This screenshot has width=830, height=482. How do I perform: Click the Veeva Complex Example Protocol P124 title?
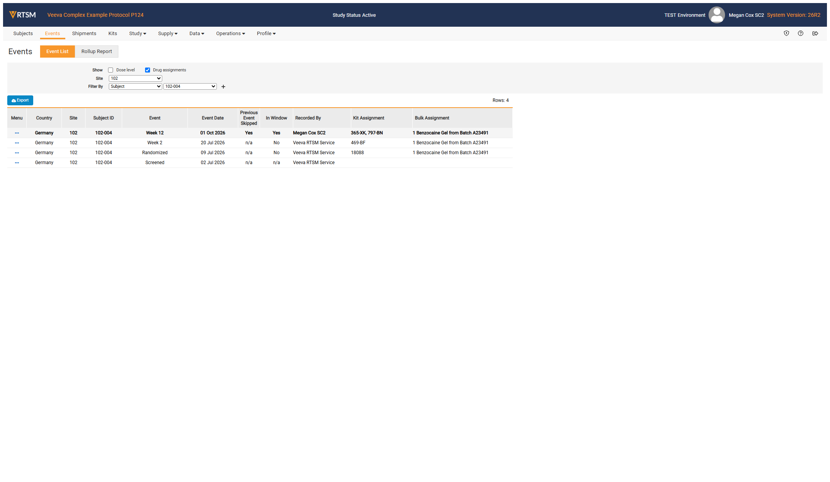click(x=95, y=15)
